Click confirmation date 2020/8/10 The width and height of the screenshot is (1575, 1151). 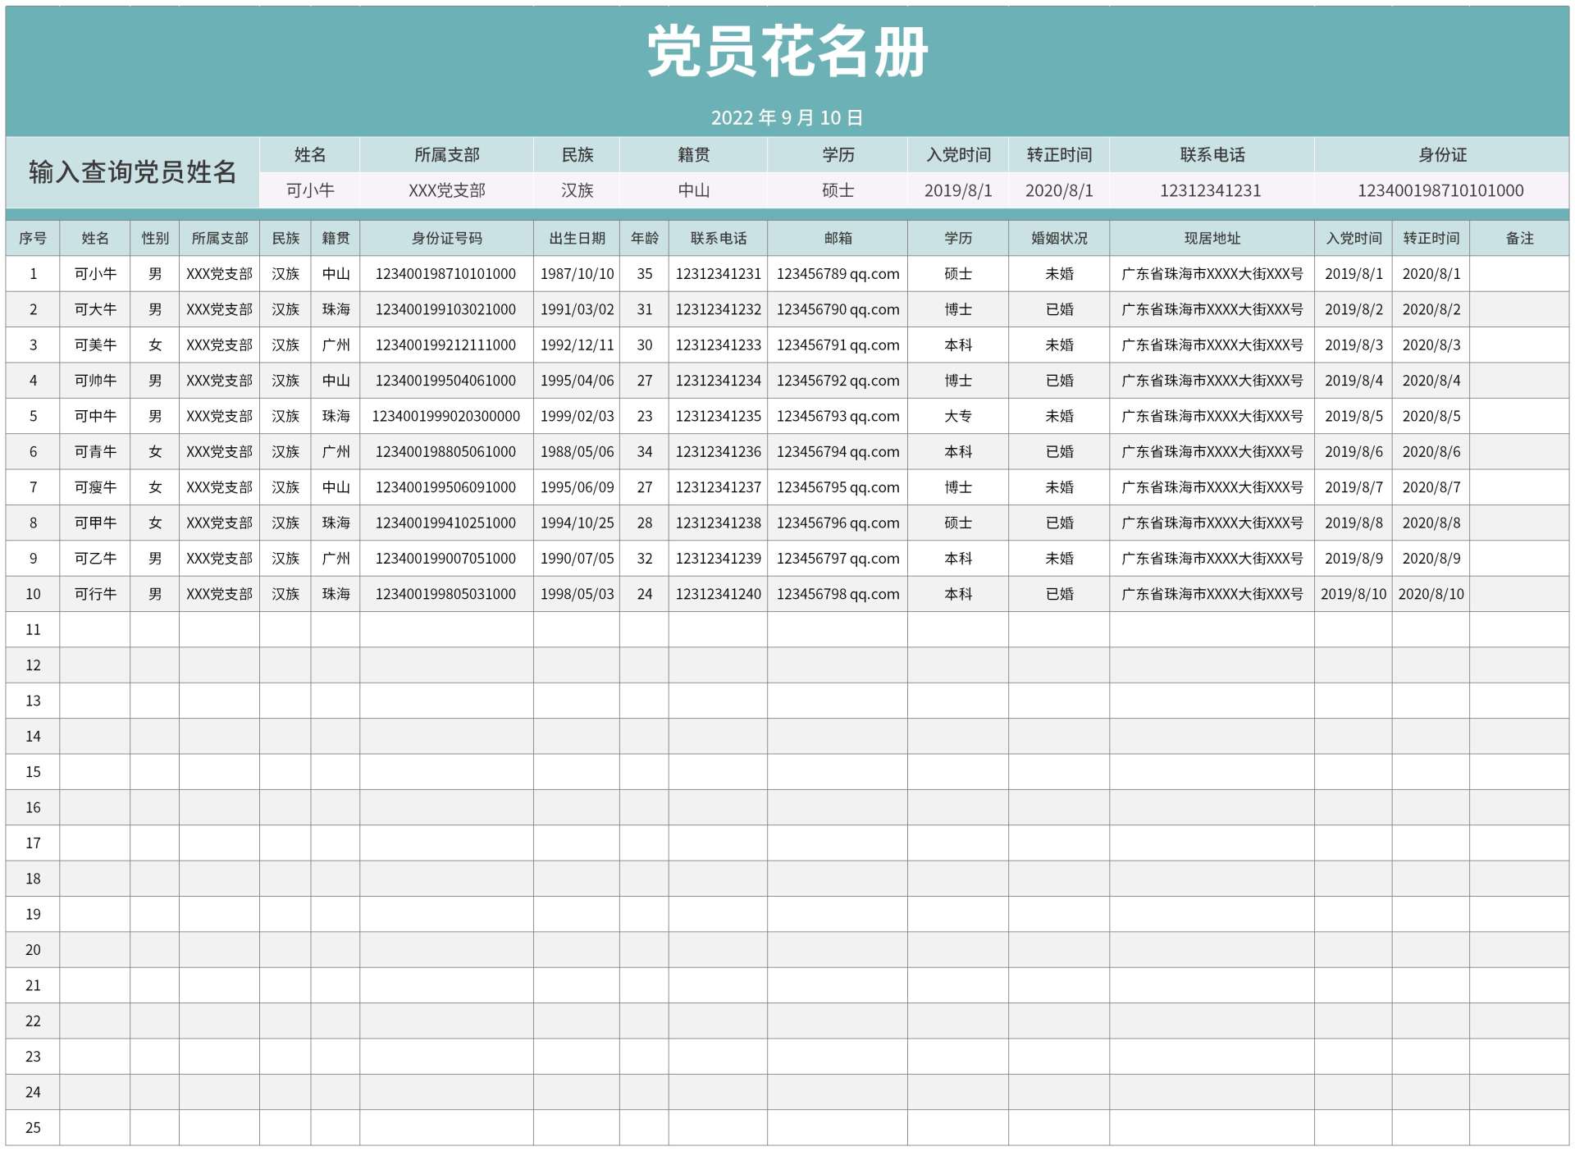tap(1431, 594)
